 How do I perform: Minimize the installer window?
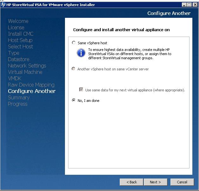coord(184,5)
